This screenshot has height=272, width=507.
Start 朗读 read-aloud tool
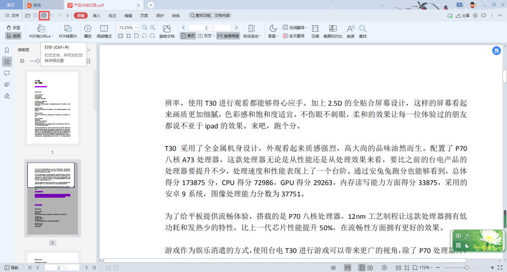tap(350, 31)
